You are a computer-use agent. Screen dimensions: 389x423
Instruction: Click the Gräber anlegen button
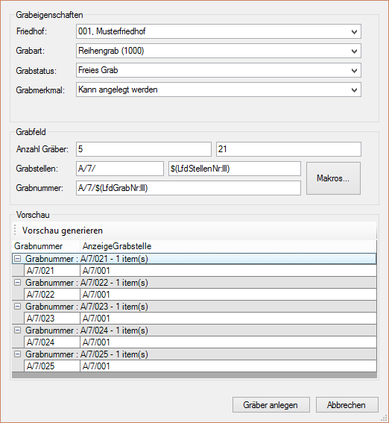point(271,404)
